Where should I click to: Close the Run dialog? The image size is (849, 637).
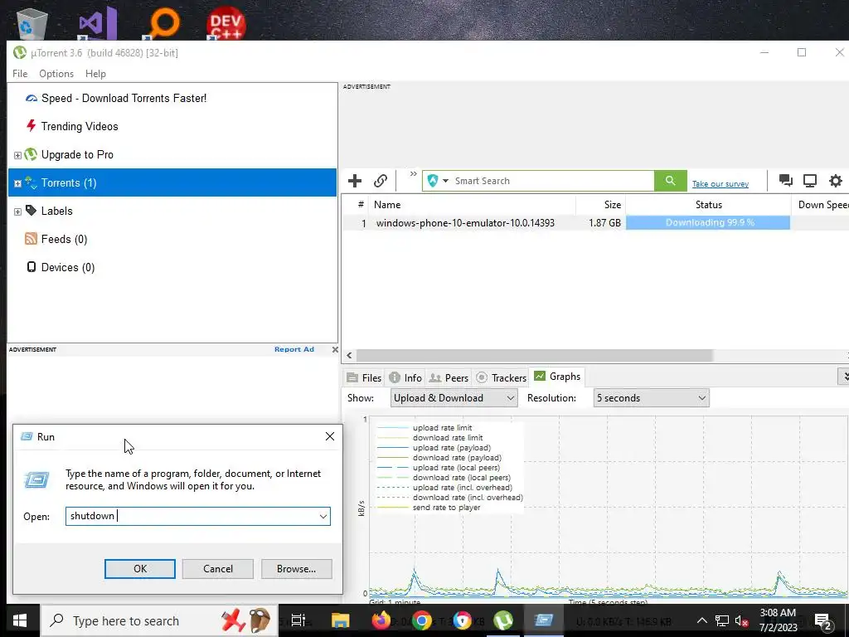coord(330,436)
